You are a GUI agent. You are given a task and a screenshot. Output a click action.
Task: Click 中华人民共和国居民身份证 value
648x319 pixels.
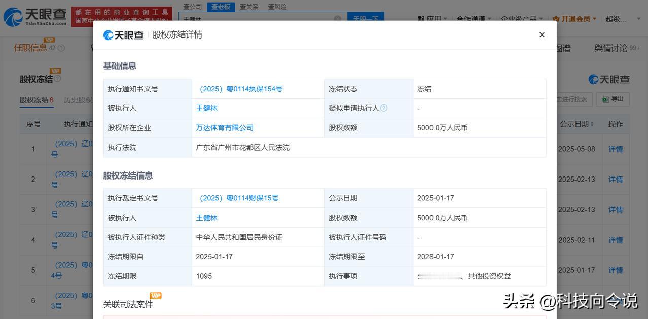click(239, 237)
